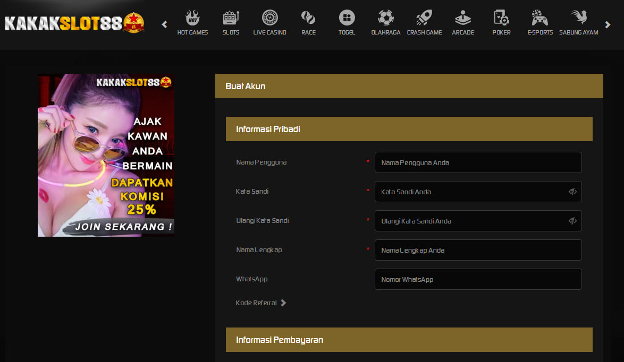Screen dimensions: 624x362
Task: Open the Hot Games flame icon
Action: coord(192,18)
